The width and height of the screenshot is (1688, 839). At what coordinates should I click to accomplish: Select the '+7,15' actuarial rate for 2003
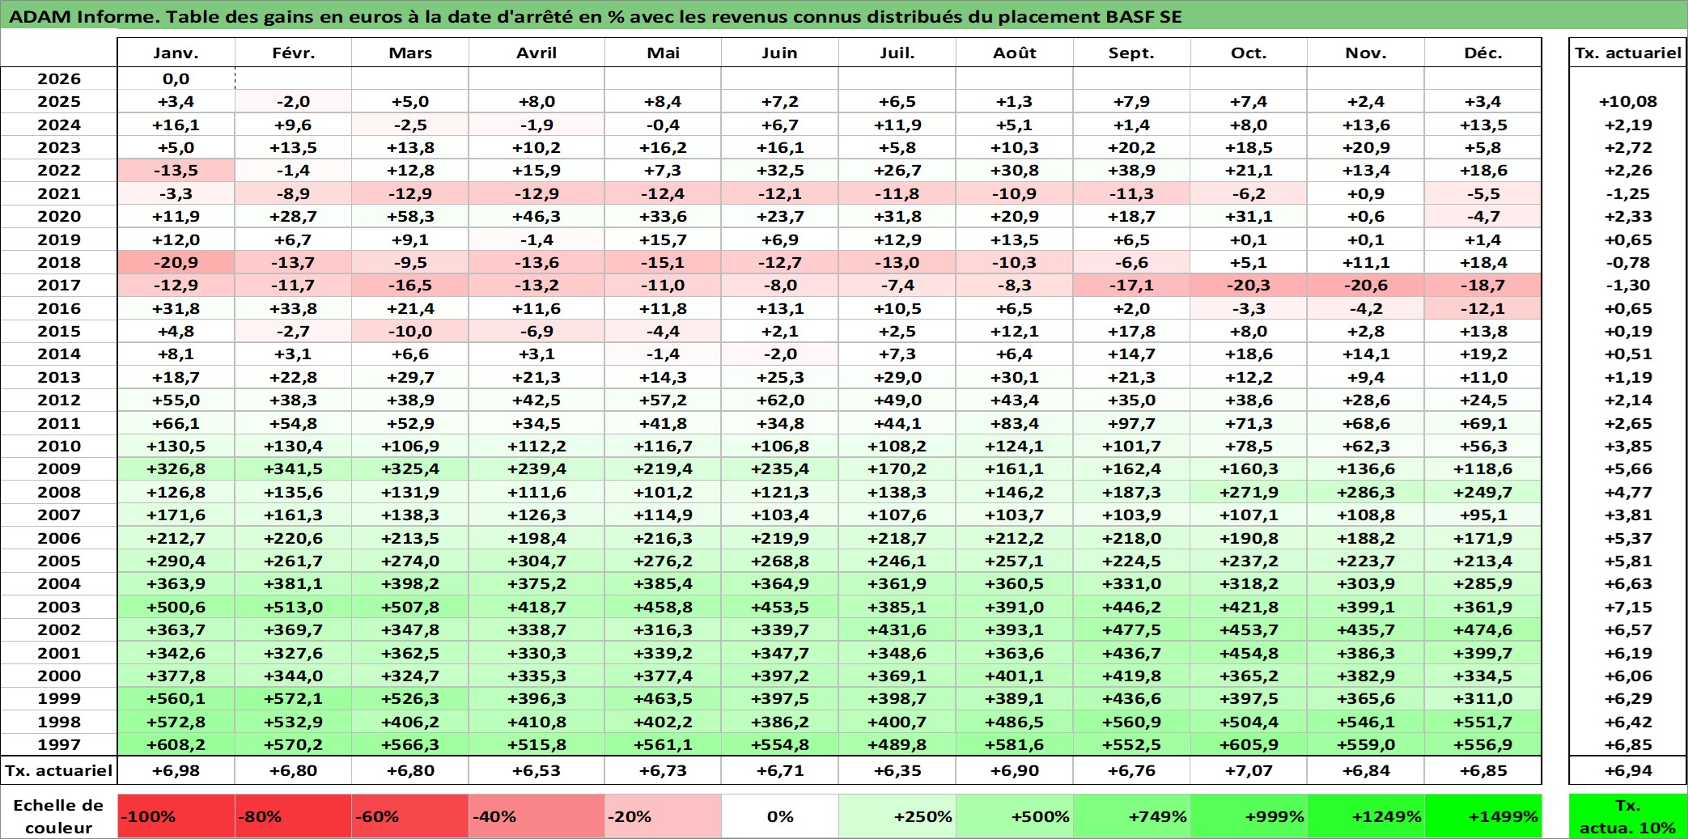1628,607
